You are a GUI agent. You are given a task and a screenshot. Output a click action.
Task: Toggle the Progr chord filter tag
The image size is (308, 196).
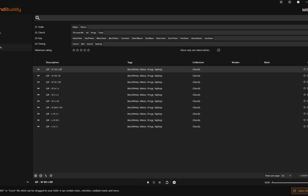pos(94,33)
